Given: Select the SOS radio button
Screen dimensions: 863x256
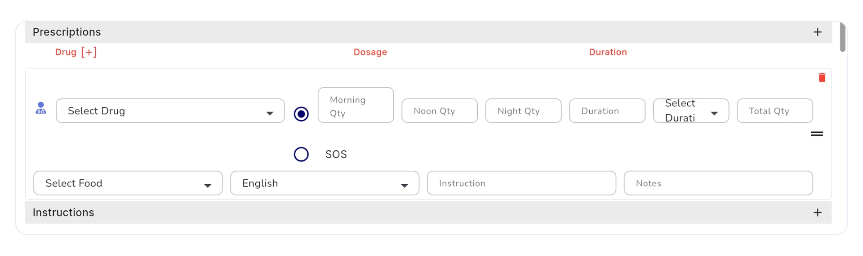Looking at the screenshot, I should (301, 154).
